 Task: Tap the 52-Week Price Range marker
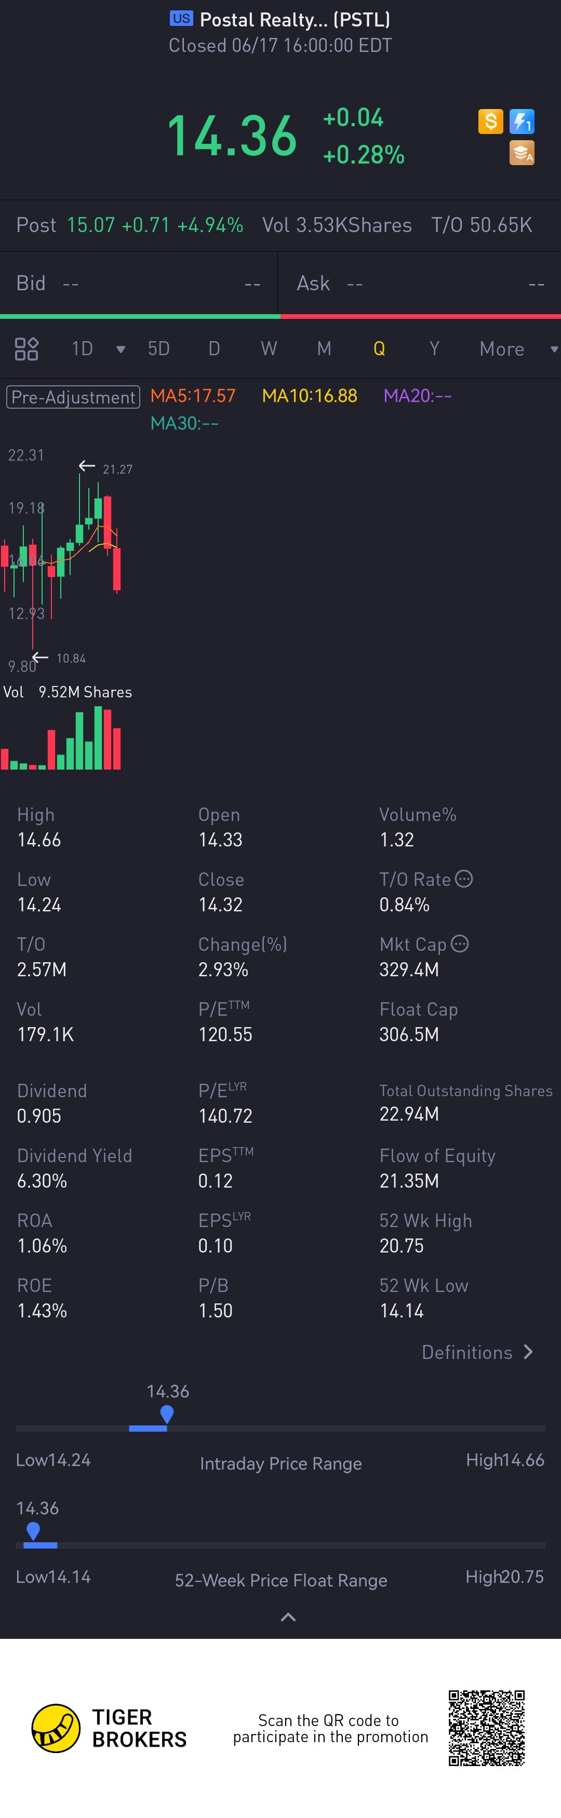pos(32,1531)
